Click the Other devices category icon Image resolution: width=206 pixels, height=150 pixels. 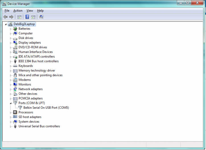(15, 94)
